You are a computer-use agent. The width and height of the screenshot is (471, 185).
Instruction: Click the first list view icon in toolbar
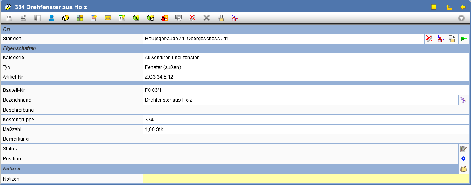click(x=9, y=18)
